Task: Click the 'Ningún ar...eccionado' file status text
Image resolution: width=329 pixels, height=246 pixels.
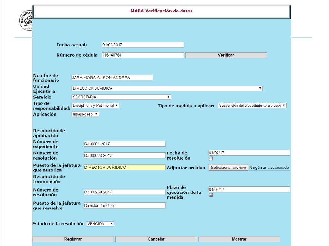Action: (x=269, y=168)
